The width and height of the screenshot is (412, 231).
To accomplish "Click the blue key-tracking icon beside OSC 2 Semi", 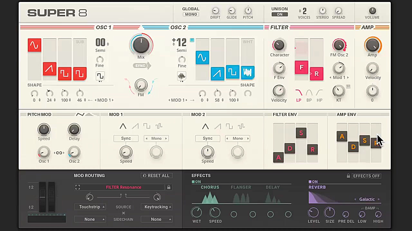I will 192,40.
